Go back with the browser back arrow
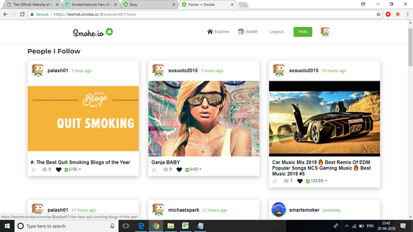 click(6, 14)
